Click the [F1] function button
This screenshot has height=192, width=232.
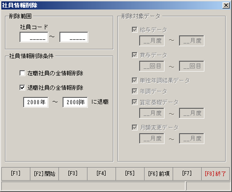(16, 173)
